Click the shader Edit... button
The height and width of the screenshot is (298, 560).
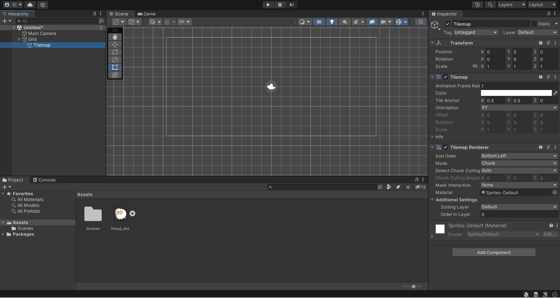tap(549, 234)
